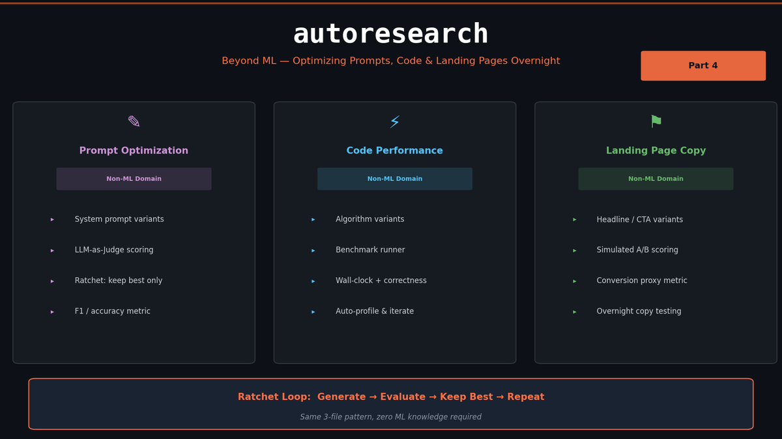Toggle the Non-ML Domain badge under Prompt Optimization
782x439 pixels.
tap(134, 178)
